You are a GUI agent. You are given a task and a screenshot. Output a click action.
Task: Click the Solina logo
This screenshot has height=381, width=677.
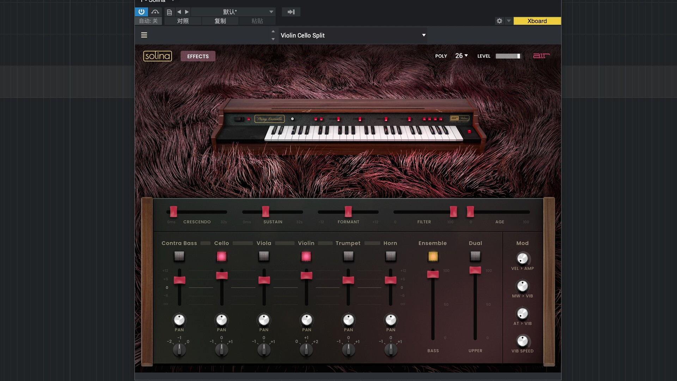point(157,56)
